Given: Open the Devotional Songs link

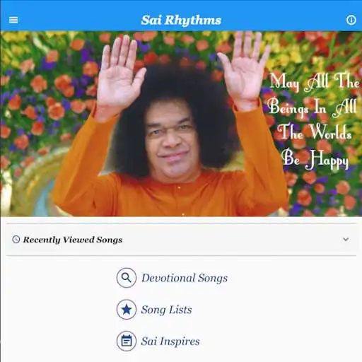Looking at the screenshot, I should [185, 278].
